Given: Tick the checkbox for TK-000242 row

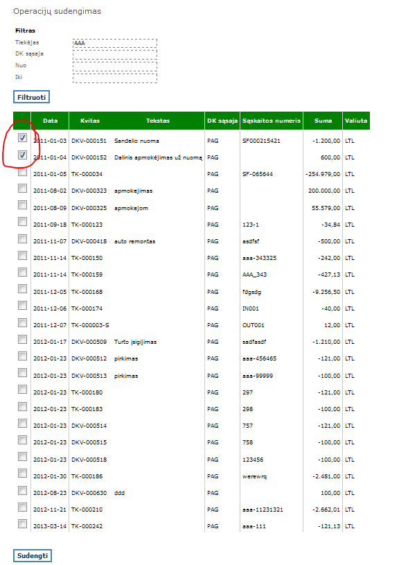Looking at the screenshot, I should [x=22, y=523].
